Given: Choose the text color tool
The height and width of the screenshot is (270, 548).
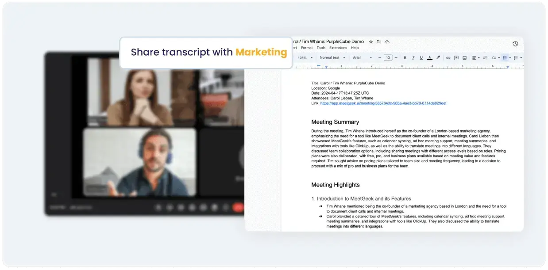Looking at the screenshot, I should tap(429, 57).
